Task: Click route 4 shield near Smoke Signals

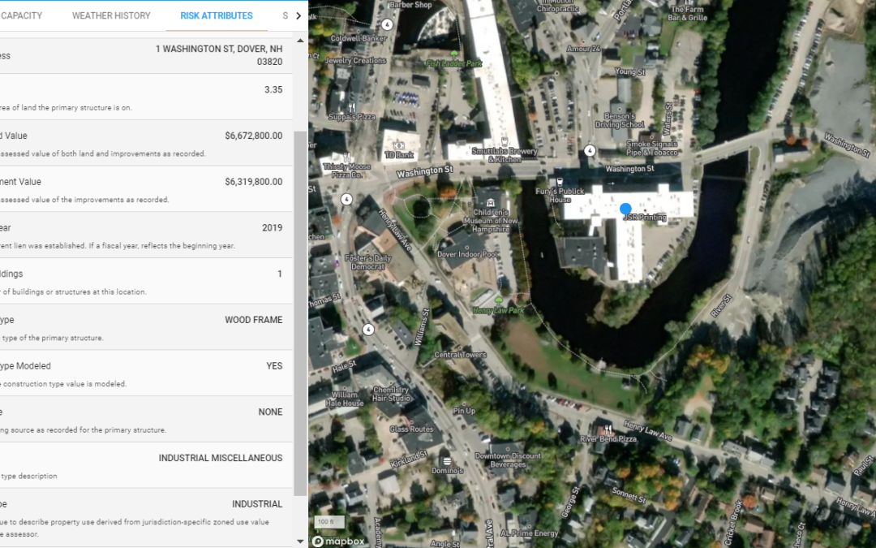Action: point(590,150)
